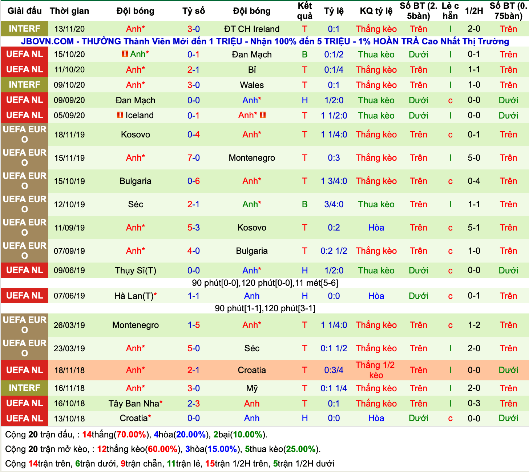529x472 pixels.
Task: Select the Bỉ team name
Action: tap(252, 70)
